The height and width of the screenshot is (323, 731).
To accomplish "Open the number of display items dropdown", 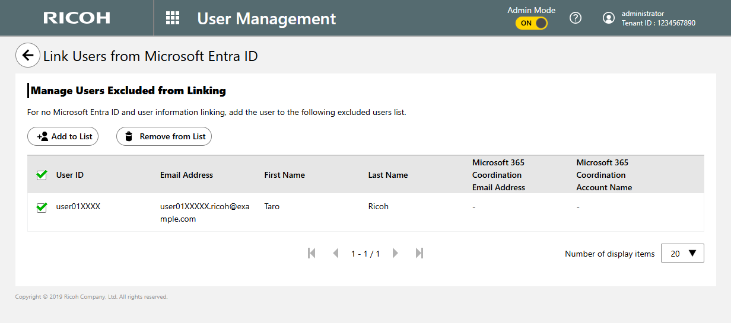I will coord(682,253).
